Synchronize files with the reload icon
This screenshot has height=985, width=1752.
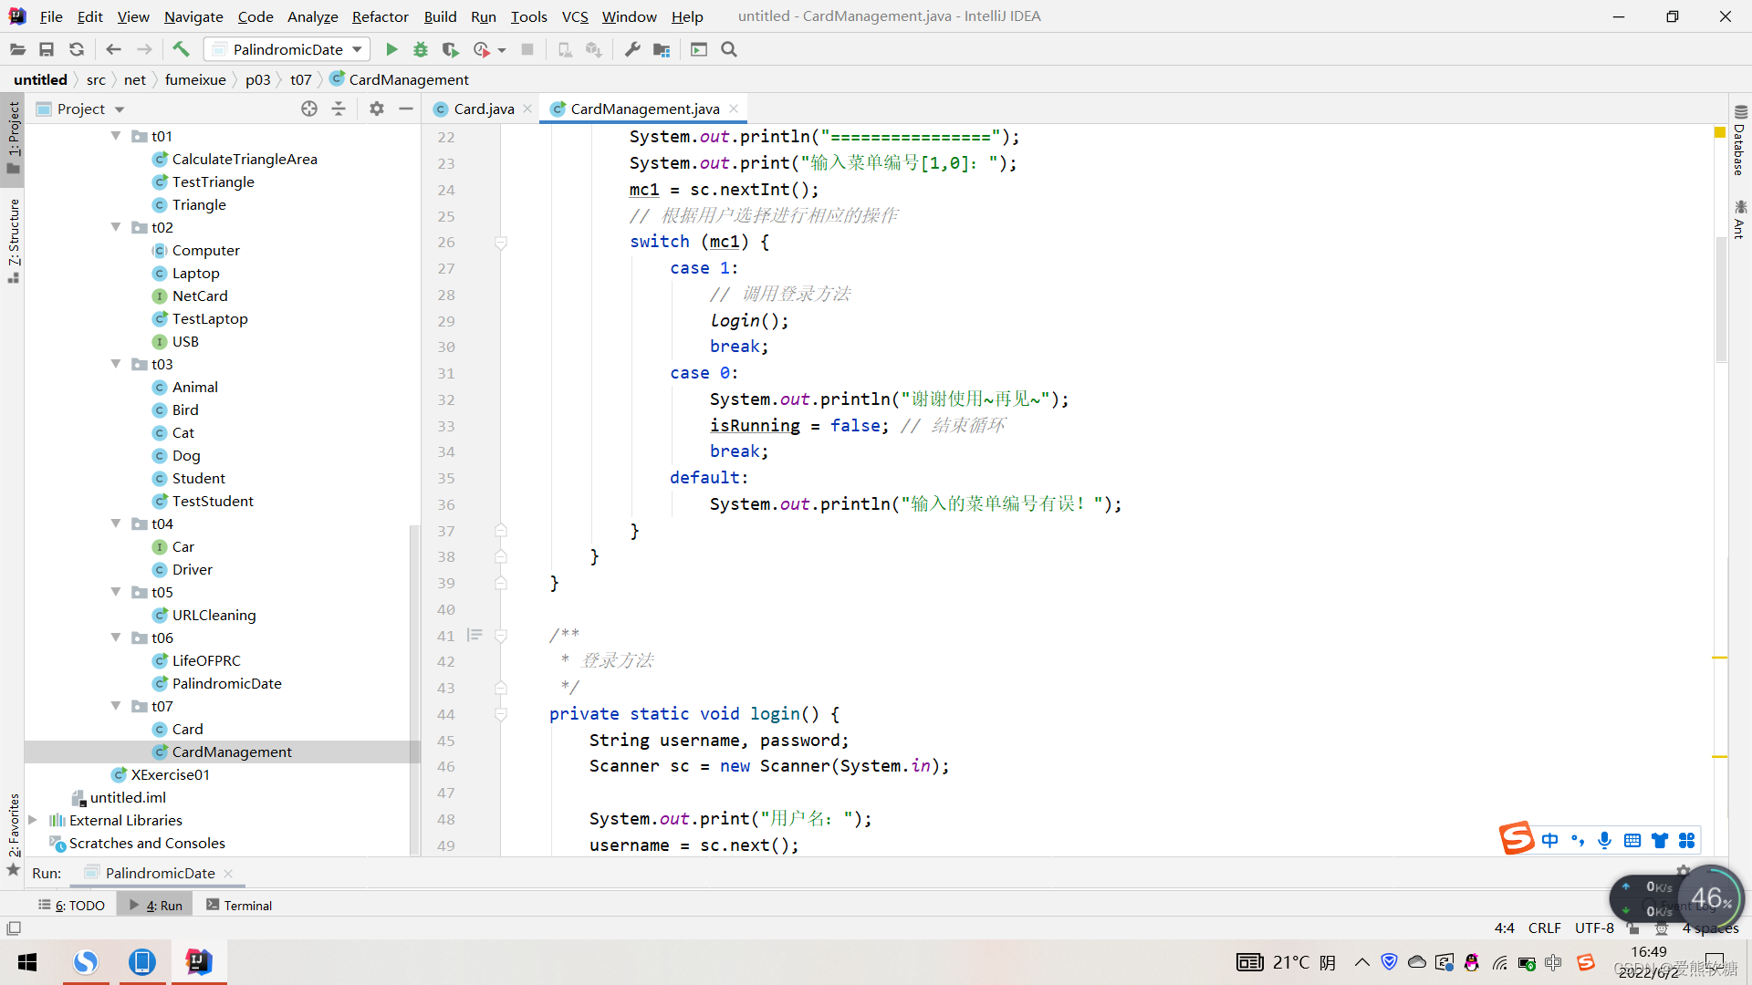click(x=77, y=49)
